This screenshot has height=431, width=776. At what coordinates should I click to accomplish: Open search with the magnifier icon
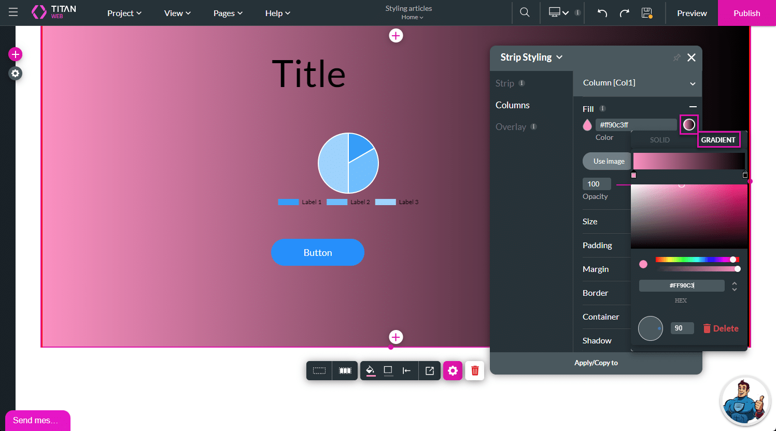click(x=525, y=12)
